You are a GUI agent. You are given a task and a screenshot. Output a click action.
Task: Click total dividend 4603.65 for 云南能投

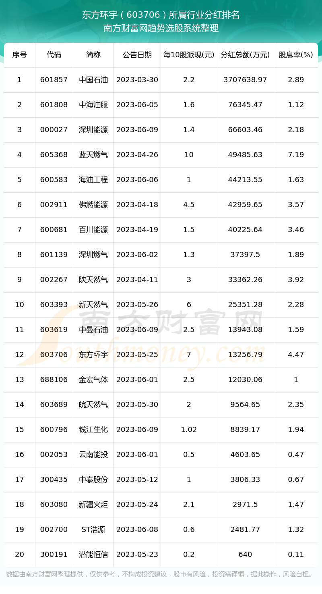(x=245, y=455)
